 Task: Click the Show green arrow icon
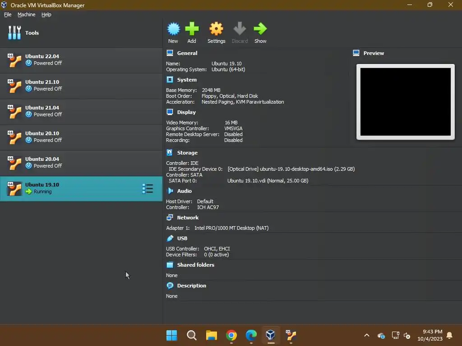(260, 29)
